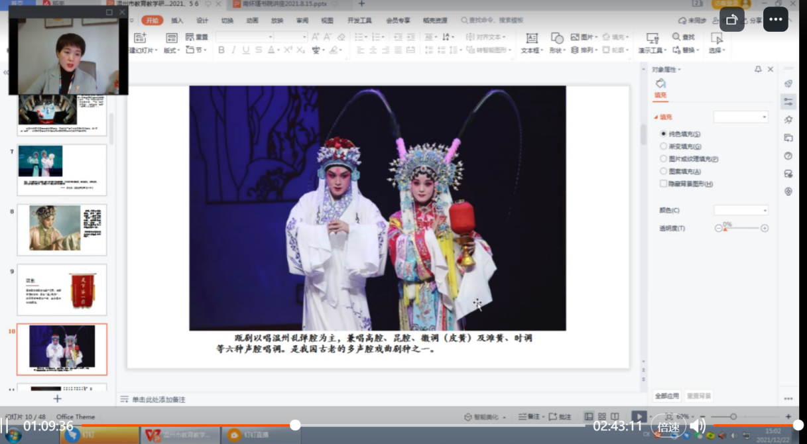The image size is (807, 444).
Task: Click the rotate screen icon at top right
Action: [732, 19]
